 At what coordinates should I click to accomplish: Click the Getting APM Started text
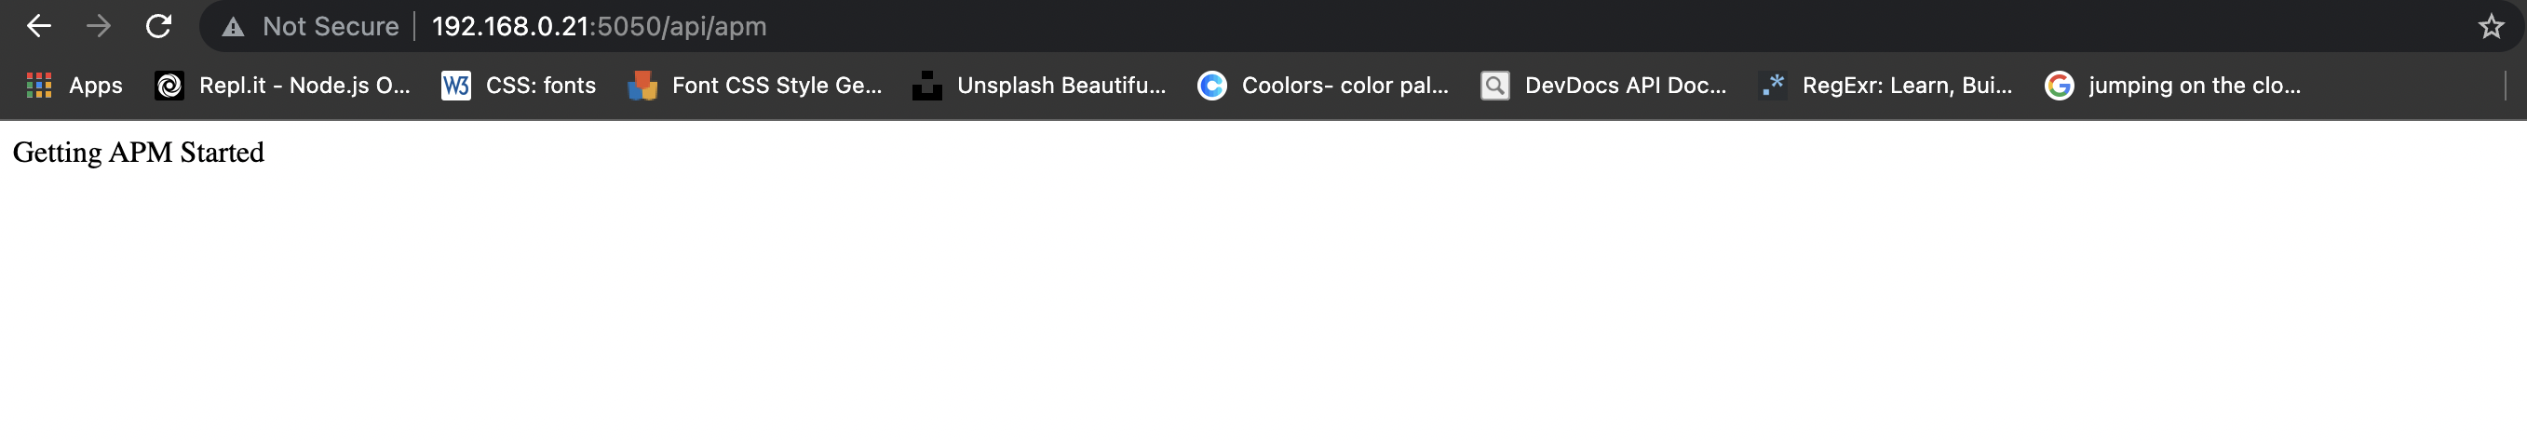[139, 153]
